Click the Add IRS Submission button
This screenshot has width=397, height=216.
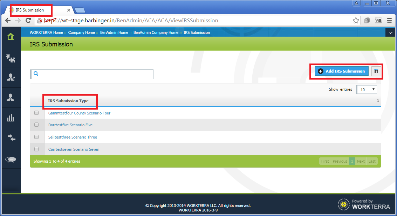coord(342,71)
